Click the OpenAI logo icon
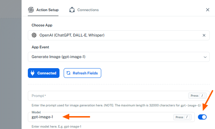Screen dimensions: 215x129 pos(34,35)
